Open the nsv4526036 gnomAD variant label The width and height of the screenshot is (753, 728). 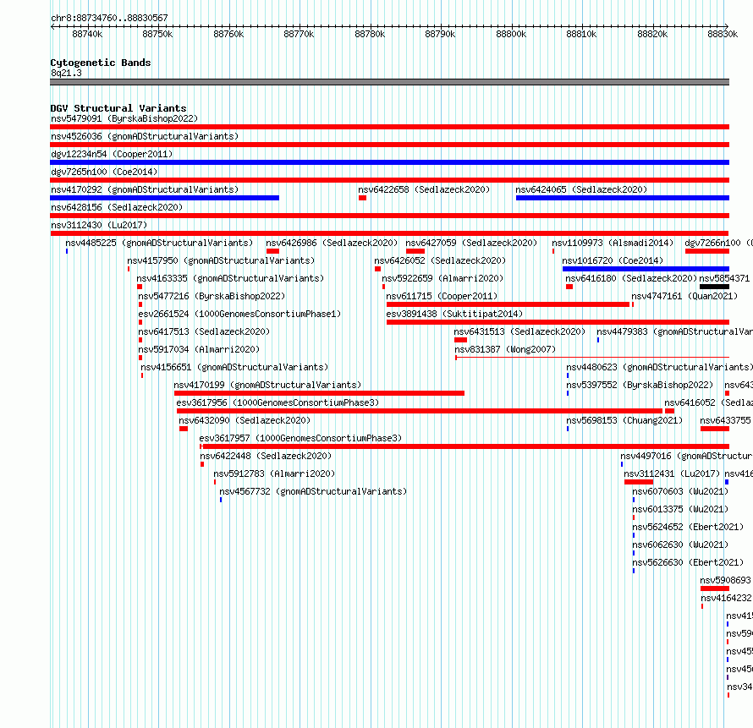click(x=145, y=136)
